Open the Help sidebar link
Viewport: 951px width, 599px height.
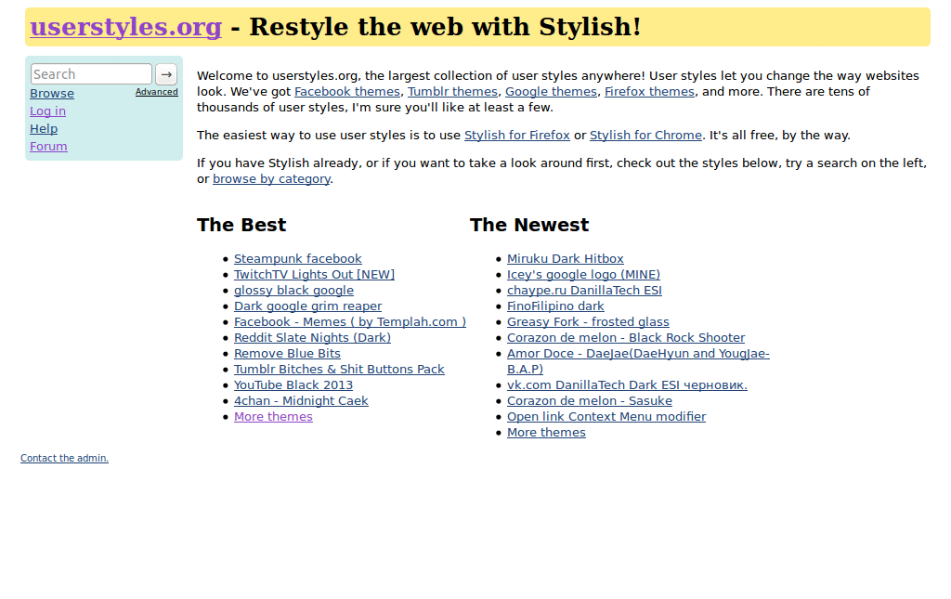point(44,128)
